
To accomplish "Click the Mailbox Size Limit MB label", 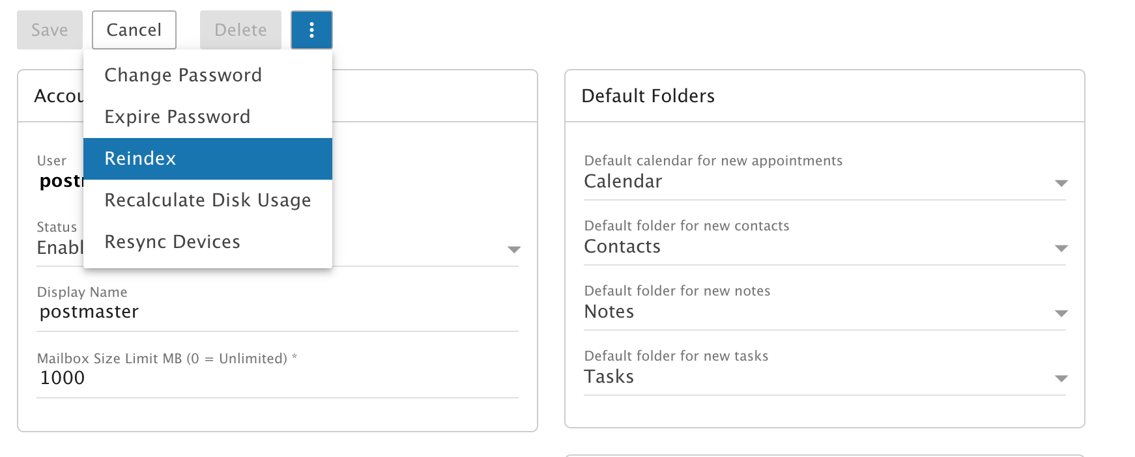I will tap(167, 359).
